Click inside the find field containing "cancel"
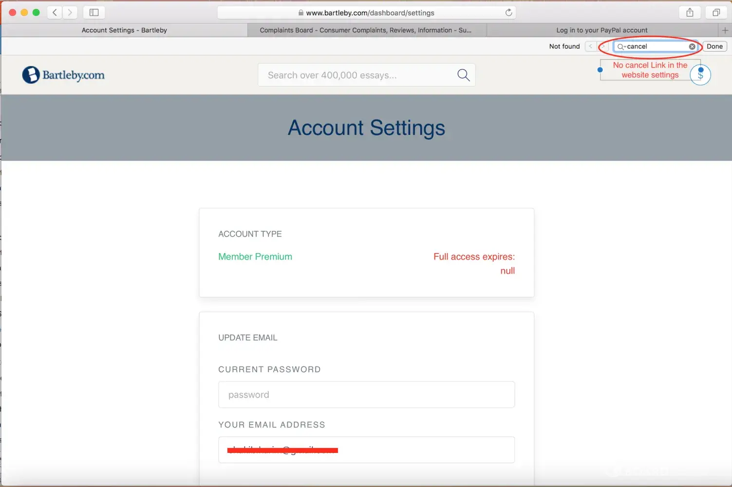Image resolution: width=732 pixels, height=487 pixels. [x=656, y=46]
